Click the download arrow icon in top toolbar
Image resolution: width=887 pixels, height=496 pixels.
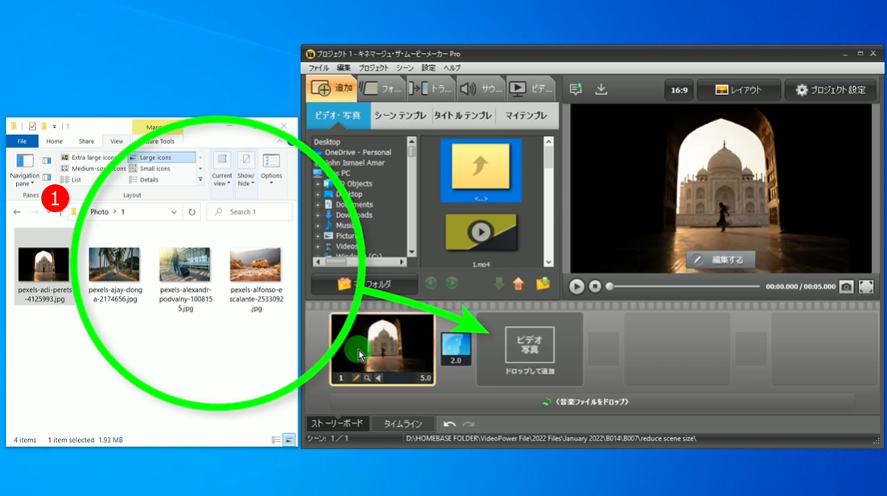point(601,90)
